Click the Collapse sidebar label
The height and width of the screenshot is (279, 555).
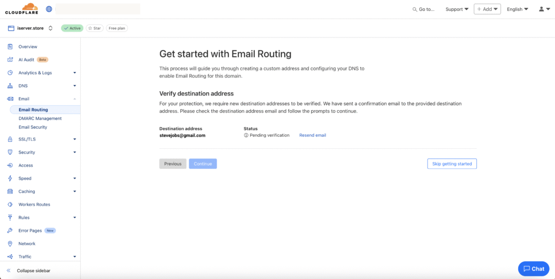coord(34,270)
